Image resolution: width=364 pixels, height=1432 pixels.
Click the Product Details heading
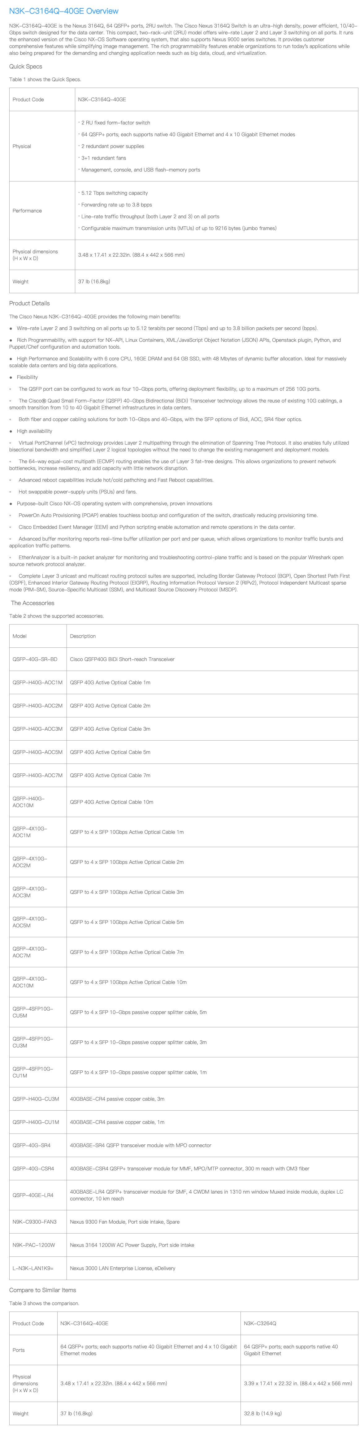[x=29, y=303]
